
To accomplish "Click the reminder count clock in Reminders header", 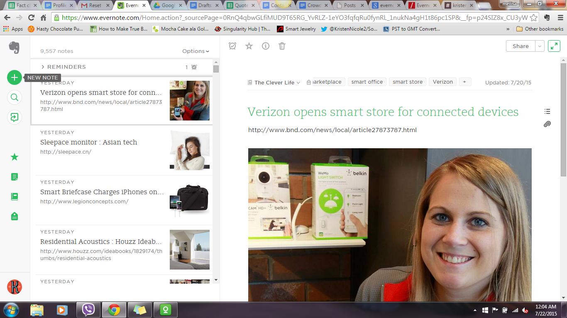I will tap(194, 67).
